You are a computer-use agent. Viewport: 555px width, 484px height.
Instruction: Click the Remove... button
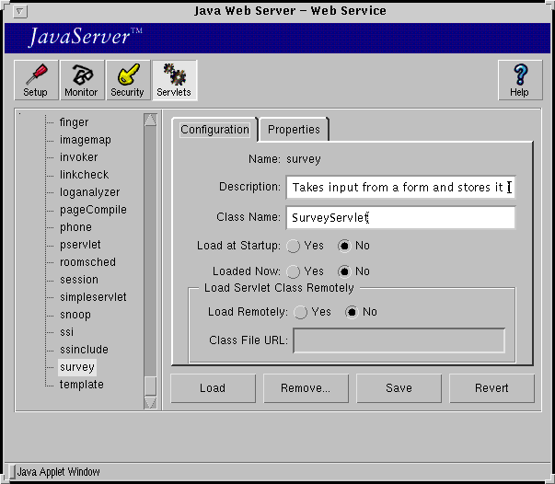[306, 388]
